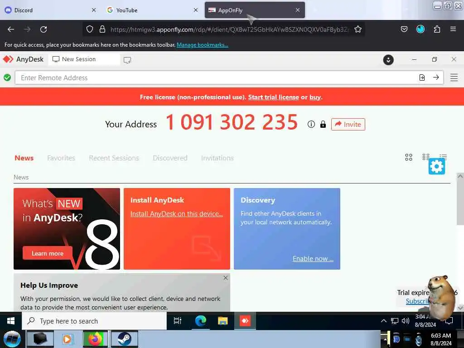Click the lock icon beside your address
This screenshot has height=348, width=464.
point(323,124)
